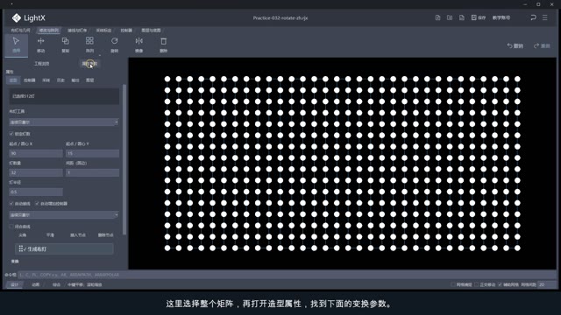561x315 pixels.
Task: Click the 生成布灯 button
Action: 64,248
